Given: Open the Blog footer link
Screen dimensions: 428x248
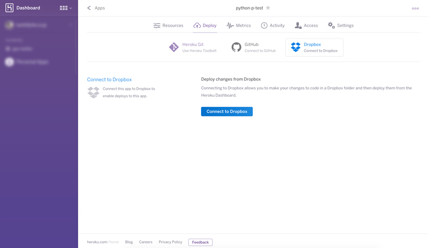Looking at the screenshot, I should (x=129, y=242).
